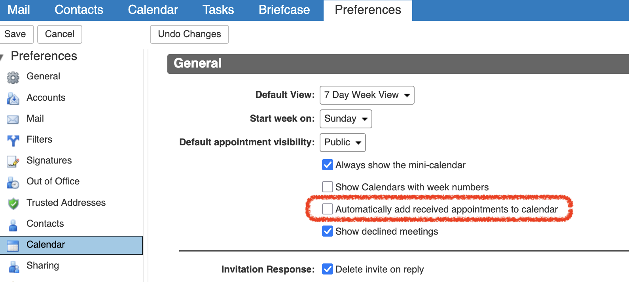Click the Out of Office clock icon

pyautogui.click(x=13, y=182)
